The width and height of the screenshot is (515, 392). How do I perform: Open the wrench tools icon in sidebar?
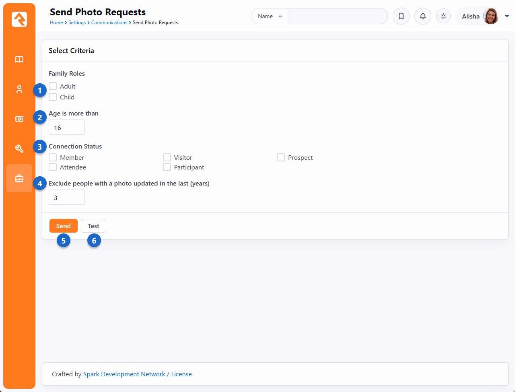point(19,149)
